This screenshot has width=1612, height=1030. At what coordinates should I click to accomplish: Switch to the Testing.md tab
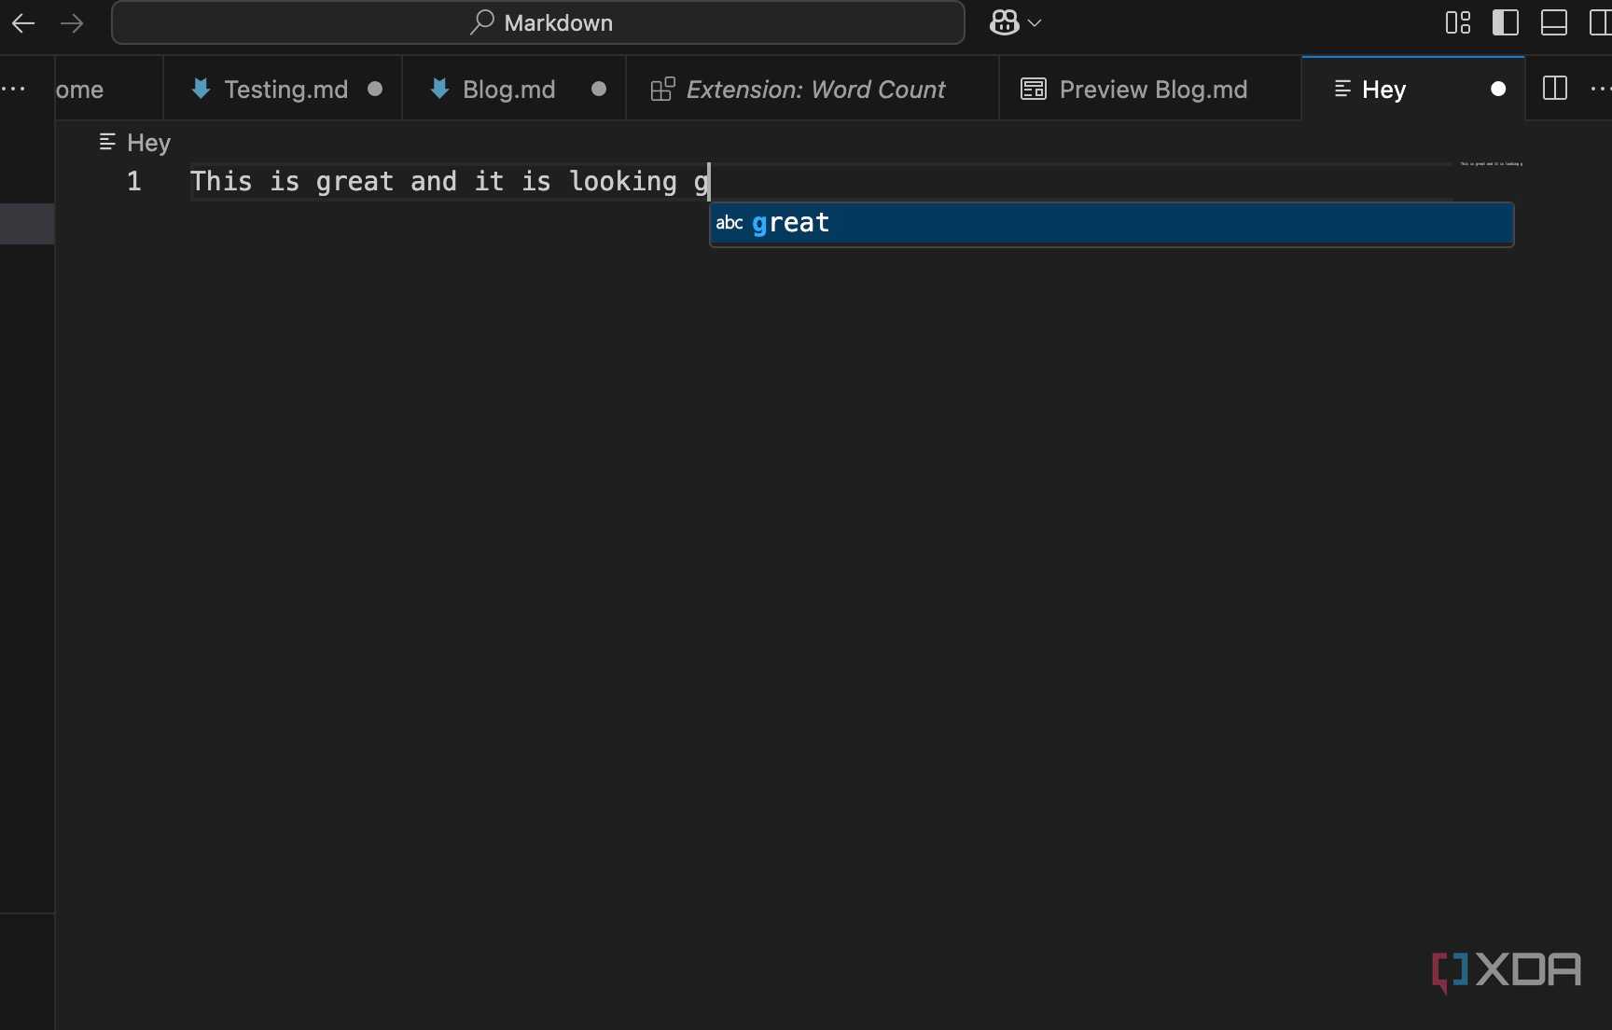[284, 89]
